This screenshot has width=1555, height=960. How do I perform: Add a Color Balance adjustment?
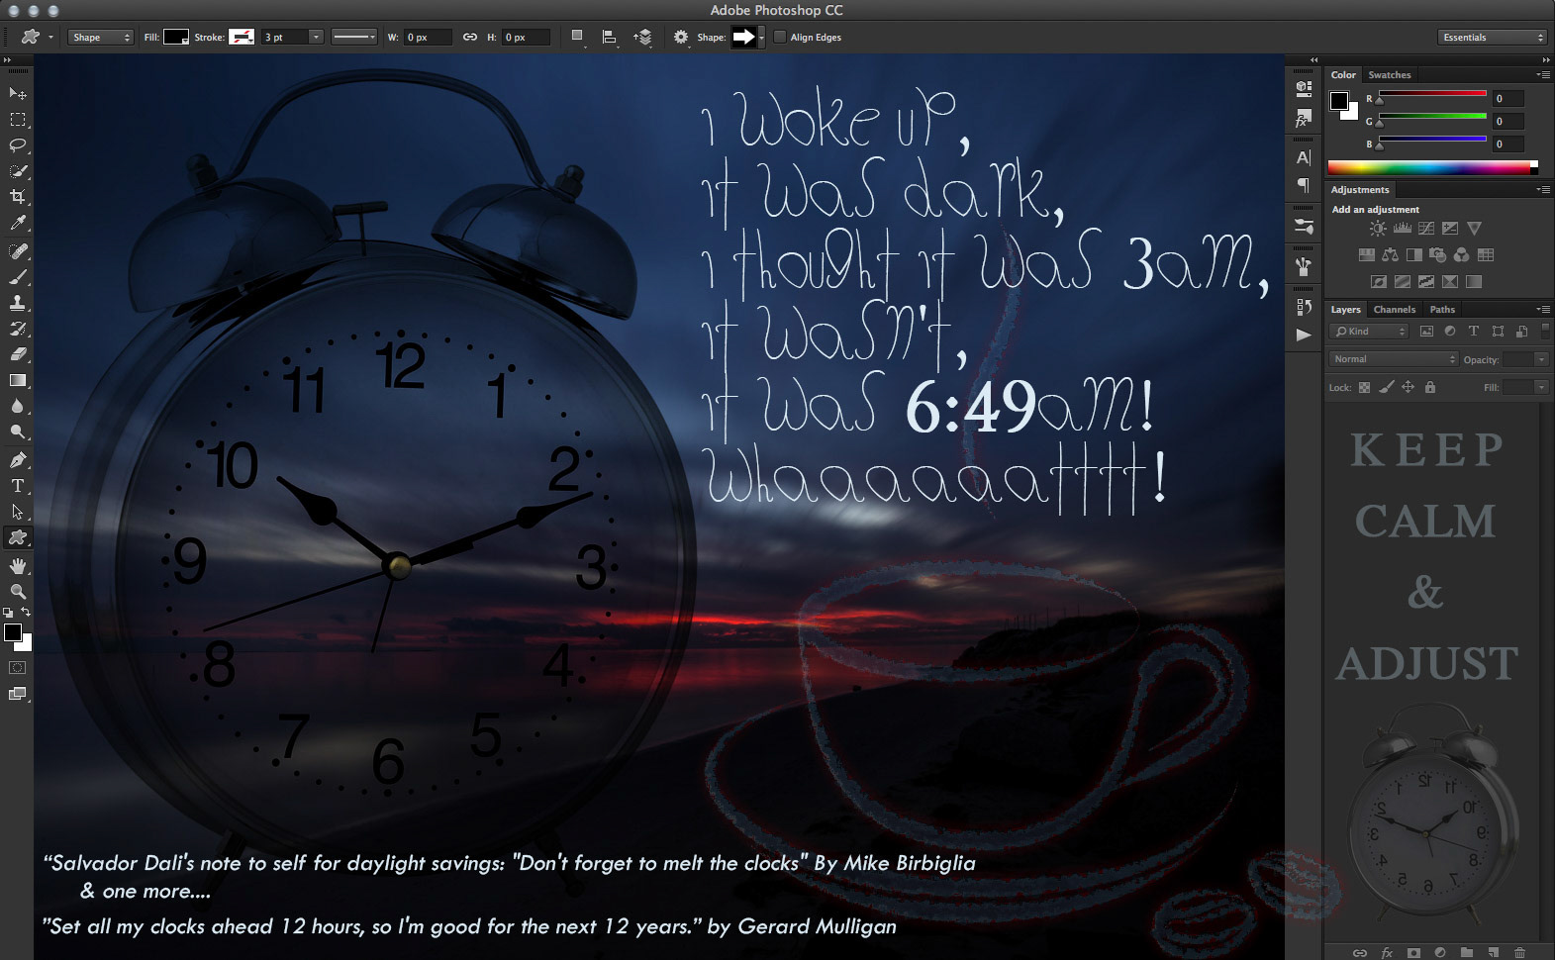coord(1390,255)
